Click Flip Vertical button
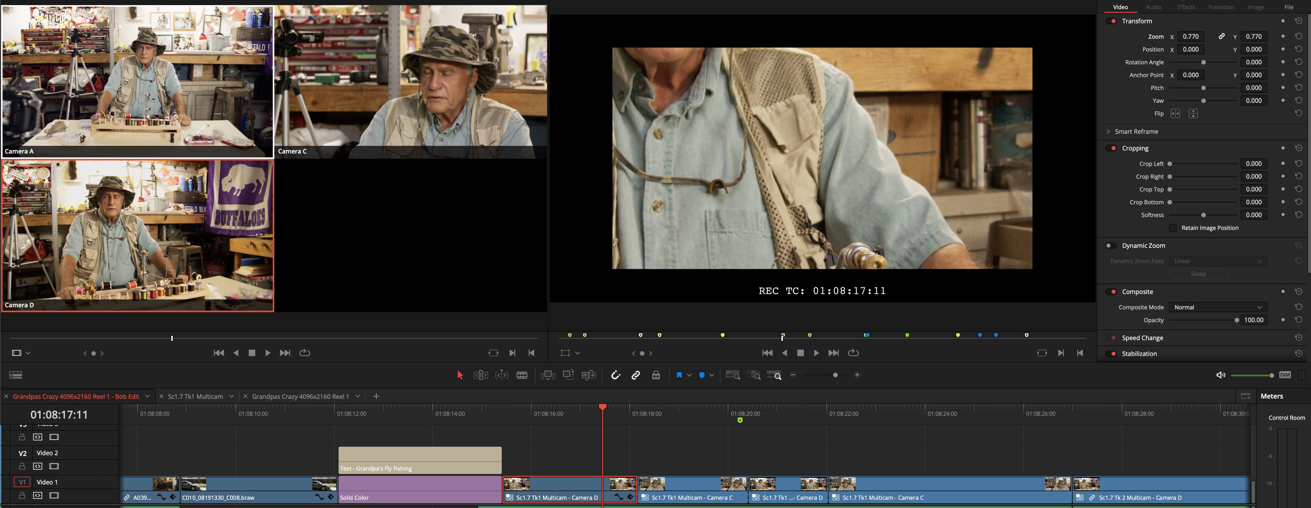Screen dimensions: 1311x508 pyautogui.click(x=1193, y=114)
